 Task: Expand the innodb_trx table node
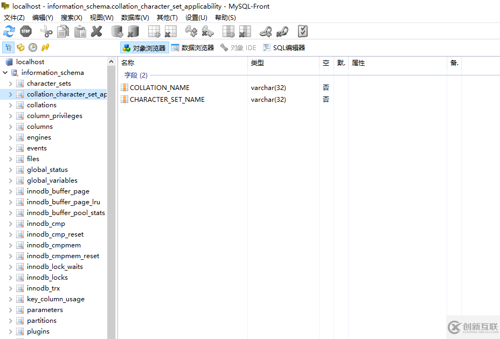[11, 288]
